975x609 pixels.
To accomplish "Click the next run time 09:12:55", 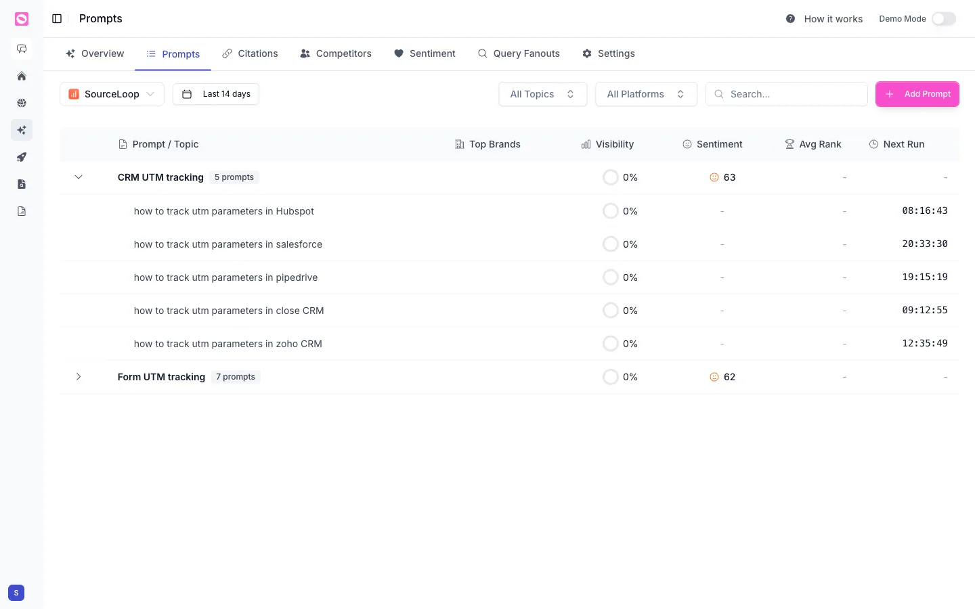I will coord(925,310).
